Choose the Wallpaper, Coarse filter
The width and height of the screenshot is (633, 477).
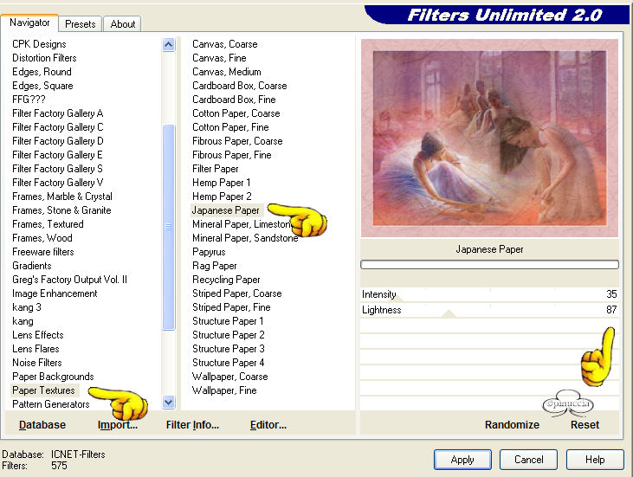pos(229,376)
